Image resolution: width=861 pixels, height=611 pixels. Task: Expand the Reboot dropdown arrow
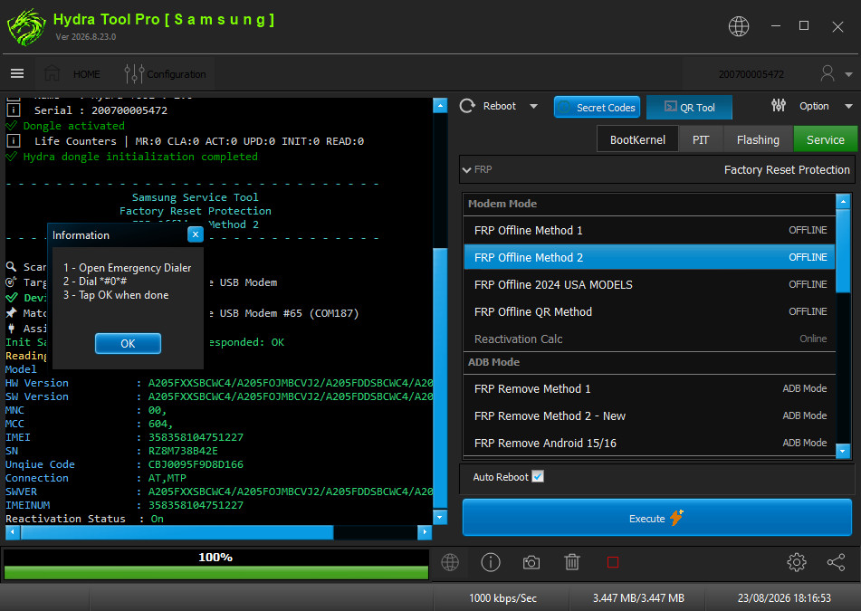[533, 107]
